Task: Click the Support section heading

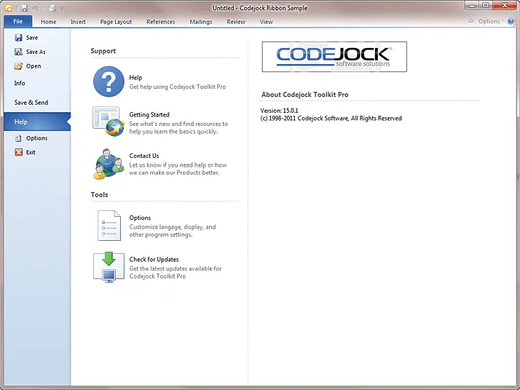Action: point(103,51)
